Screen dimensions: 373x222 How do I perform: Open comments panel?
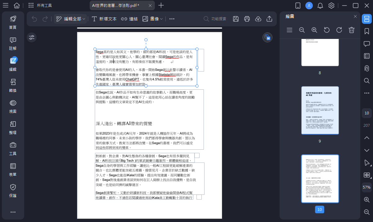point(367,44)
